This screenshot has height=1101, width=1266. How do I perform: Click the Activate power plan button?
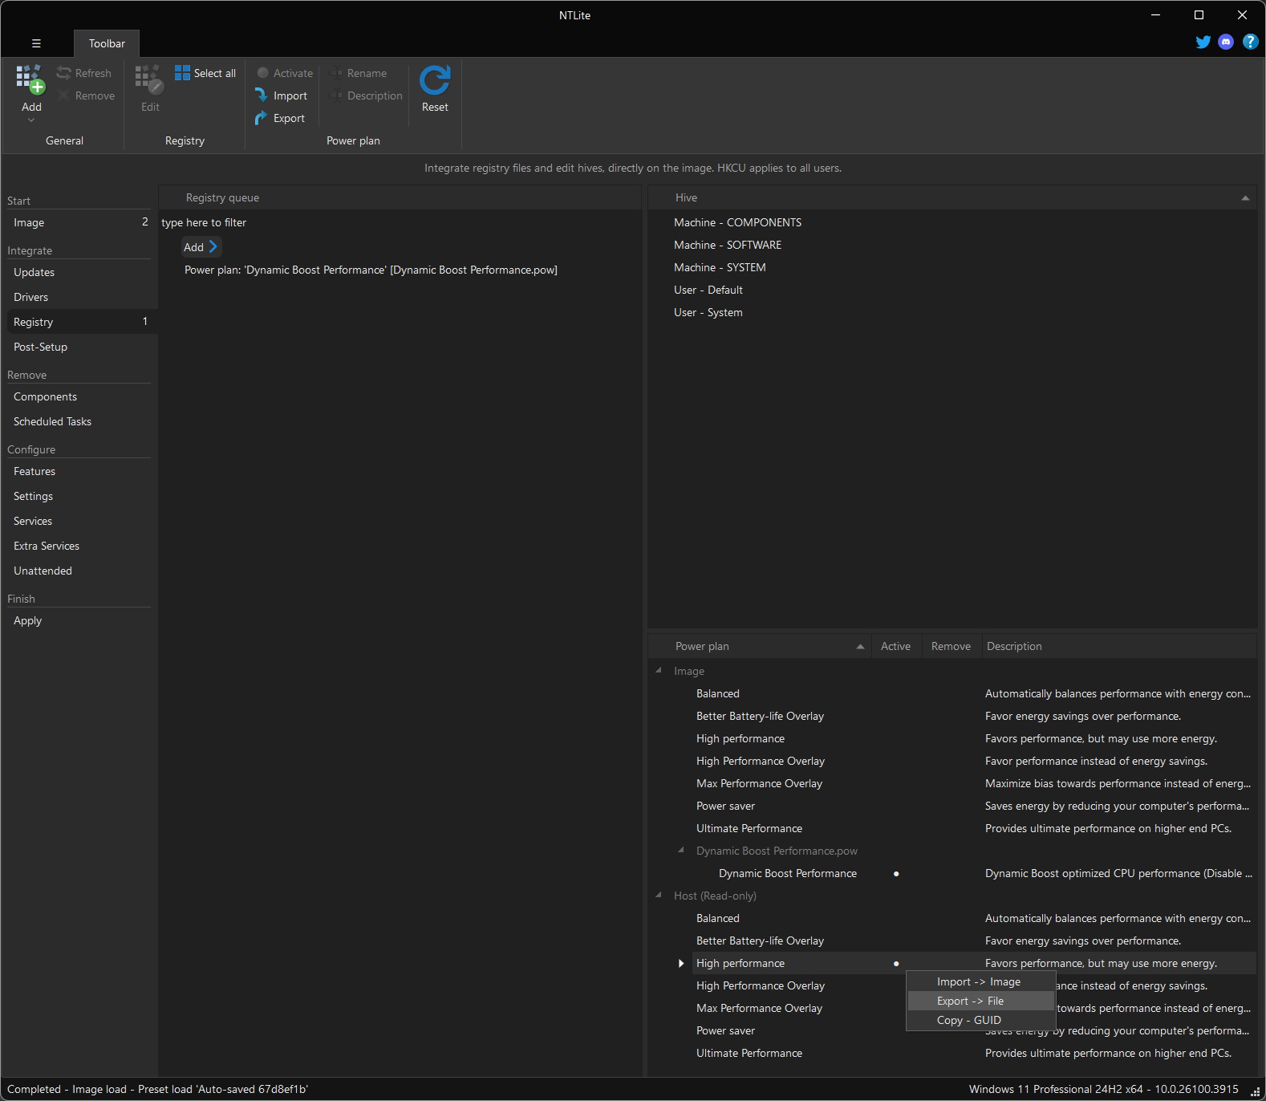(285, 73)
